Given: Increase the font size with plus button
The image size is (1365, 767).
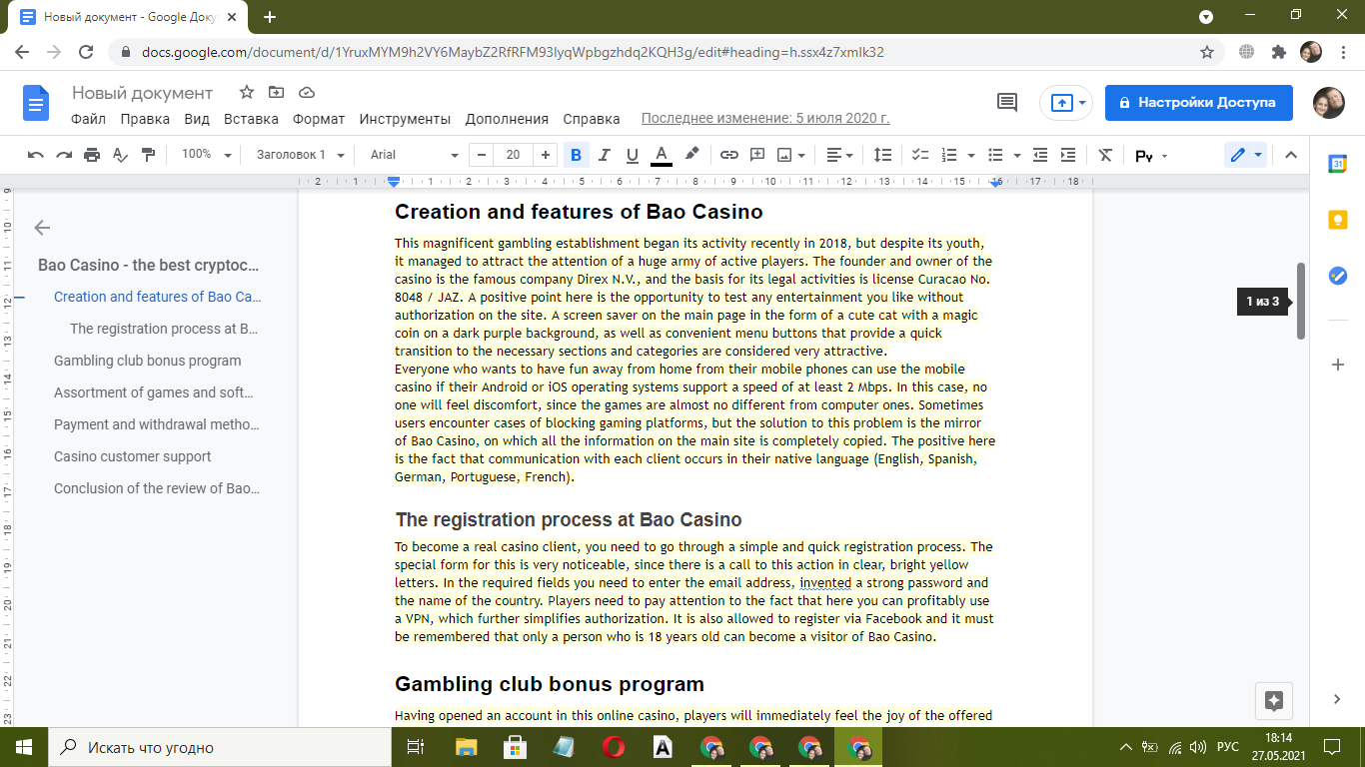Looking at the screenshot, I should (x=545, y=155).
